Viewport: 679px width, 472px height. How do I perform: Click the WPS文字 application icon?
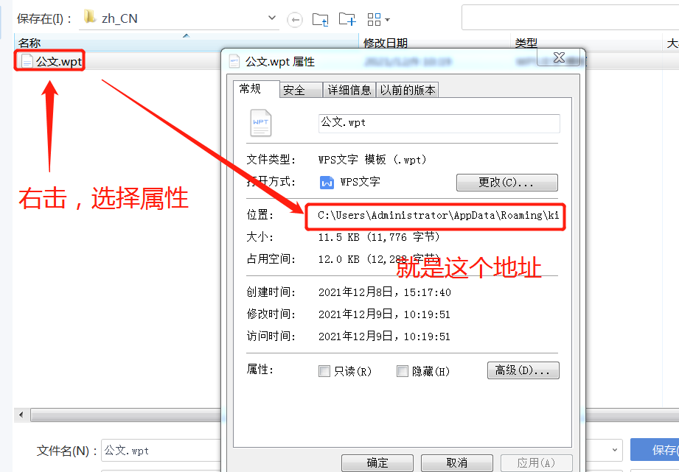point(327,182)
